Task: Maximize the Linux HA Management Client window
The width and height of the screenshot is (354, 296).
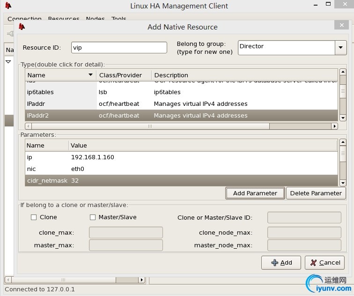Action: click(x=328, y=4)
